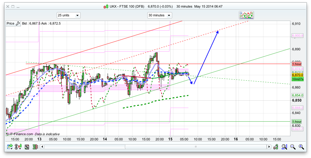Click the trading signals chart icon
Viewport: 311px width, 158px height.
246,15
